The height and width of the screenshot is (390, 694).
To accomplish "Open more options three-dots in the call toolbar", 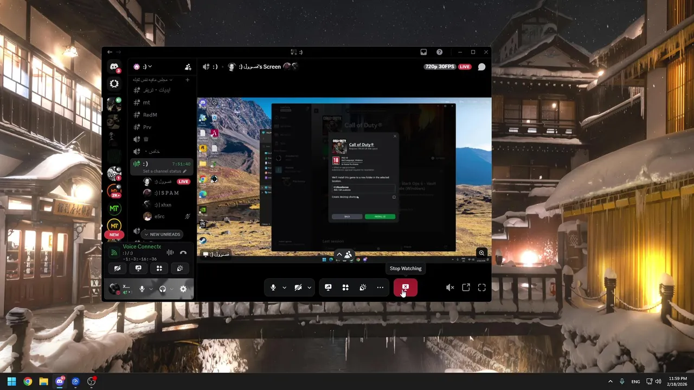I will pyautogui.click(x=380, y=288).
